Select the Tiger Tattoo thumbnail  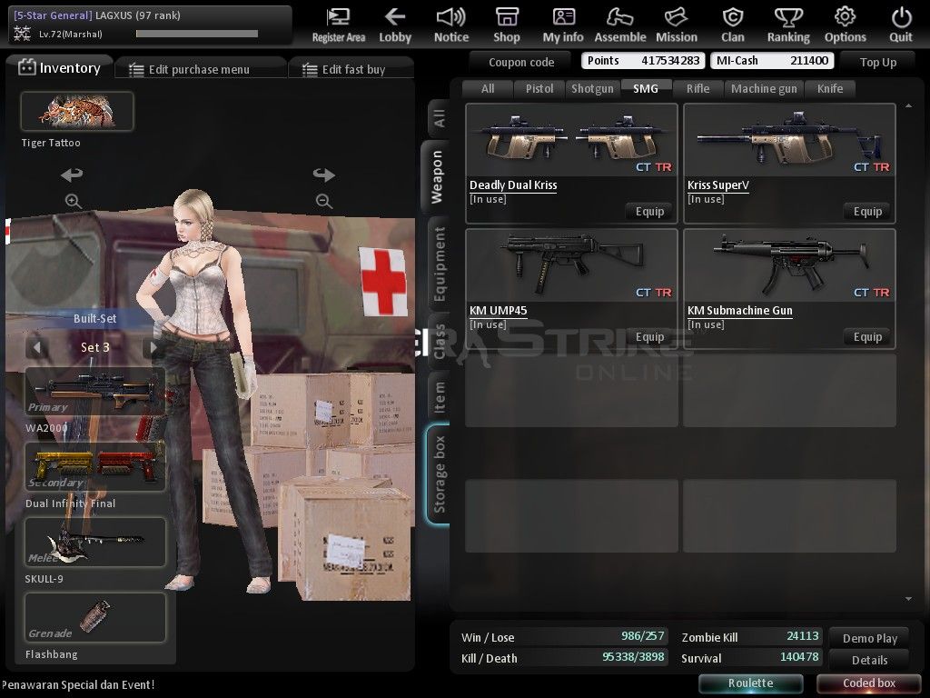(77, 111)
